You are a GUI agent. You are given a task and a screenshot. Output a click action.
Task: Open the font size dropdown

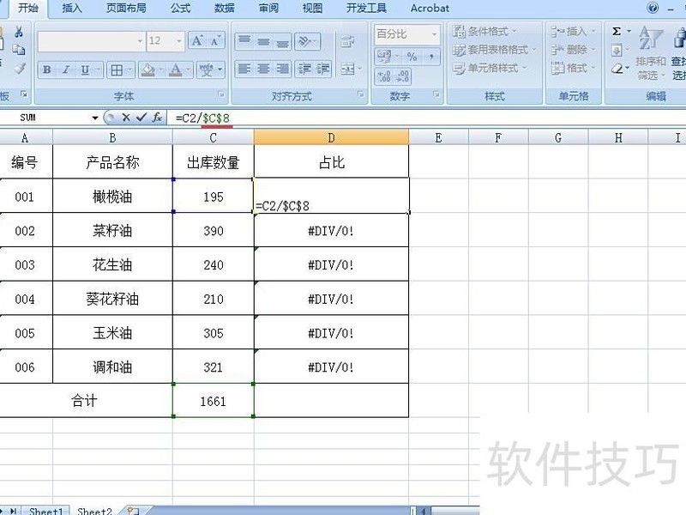(x=178, y=39)
